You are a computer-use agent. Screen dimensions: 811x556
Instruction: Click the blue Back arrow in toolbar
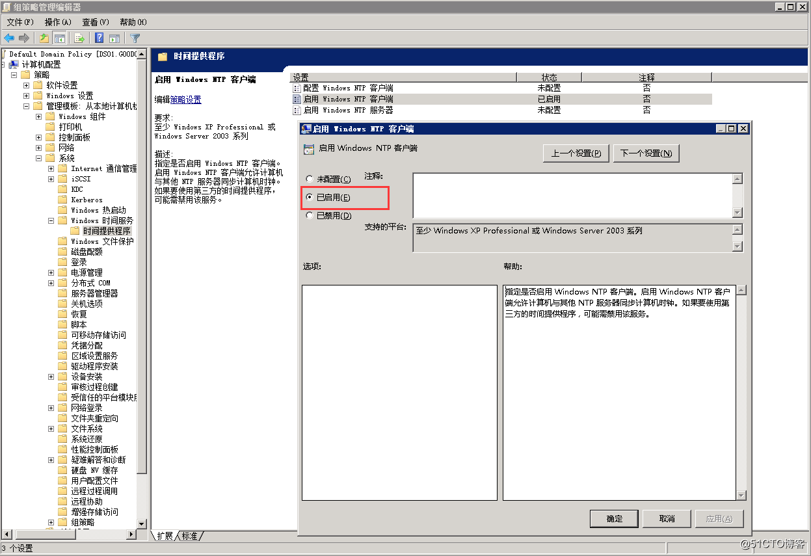click(x=9, y=38)
